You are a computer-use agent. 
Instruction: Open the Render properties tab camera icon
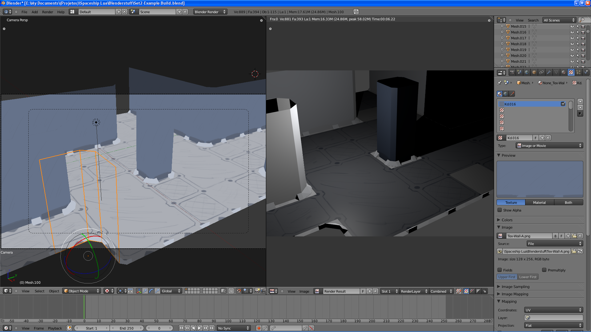(512, 73)
